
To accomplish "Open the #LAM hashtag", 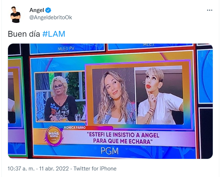I will coord(54,34).
